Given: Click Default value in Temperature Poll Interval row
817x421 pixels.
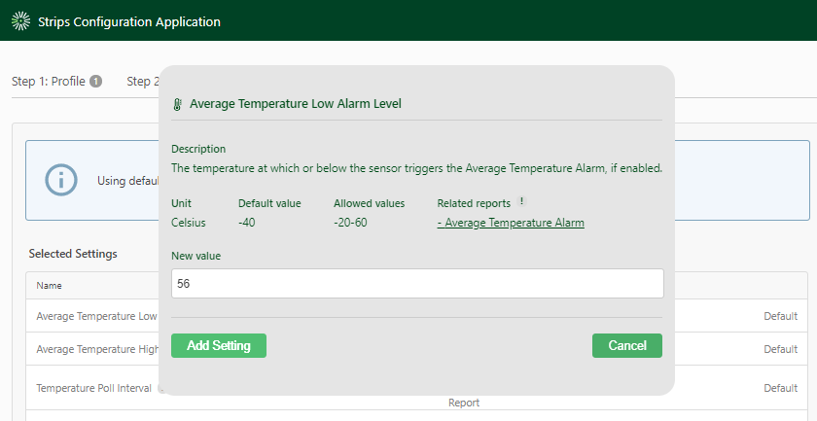Looking at the screenshot, I should tap(780, 388).
